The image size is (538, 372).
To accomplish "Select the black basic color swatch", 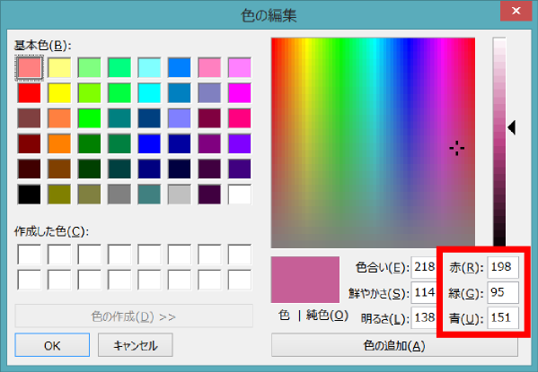I will [x=29, y=195].
